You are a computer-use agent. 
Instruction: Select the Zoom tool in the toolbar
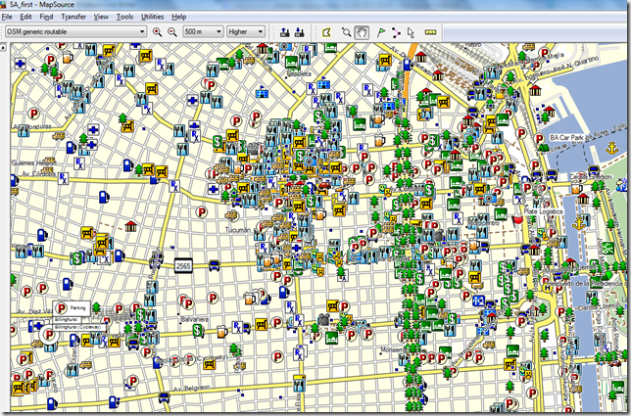[x=346, y=31]
